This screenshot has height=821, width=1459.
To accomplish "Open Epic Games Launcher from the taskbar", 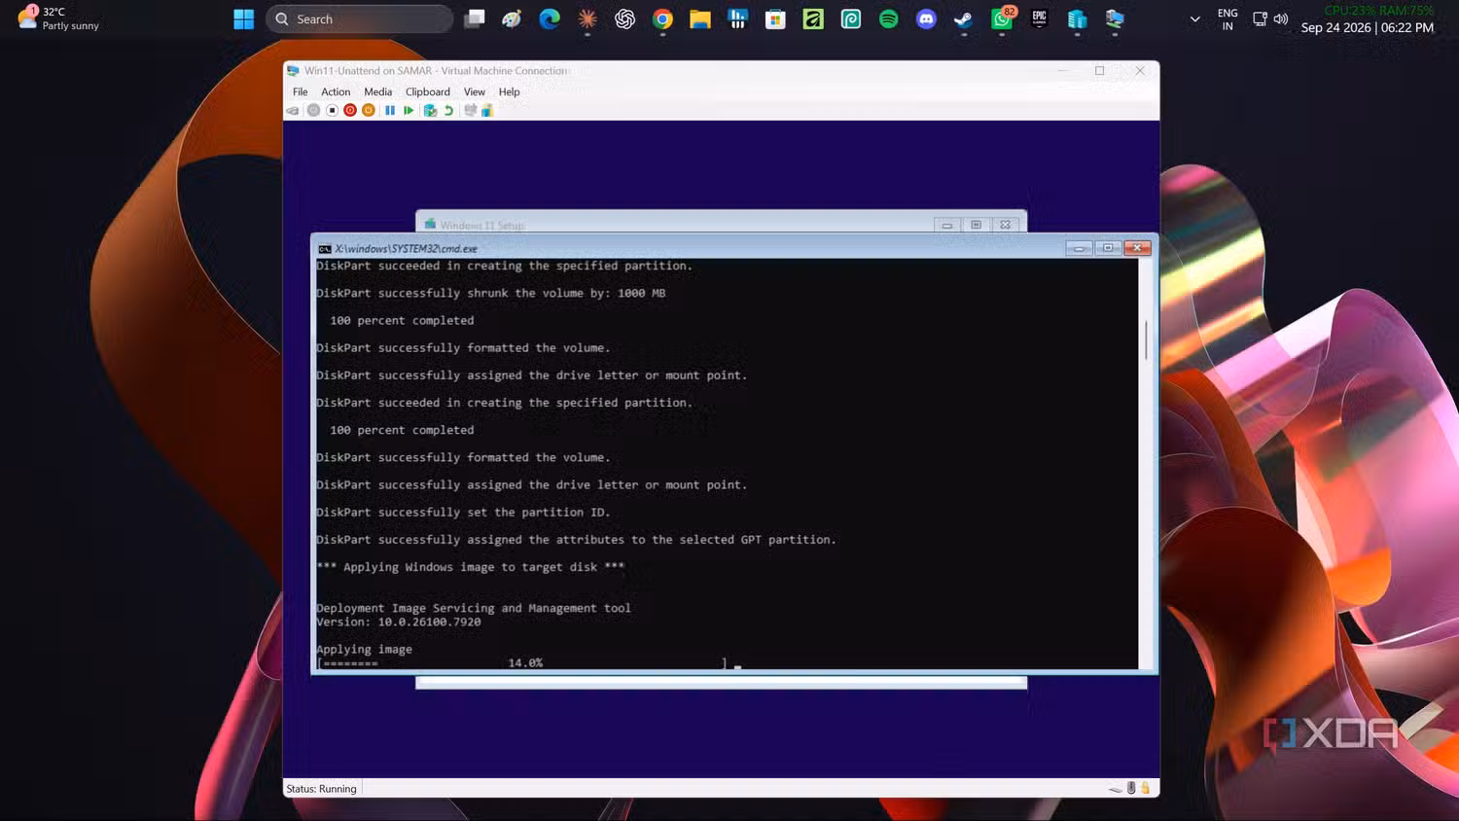I will pos(1040,19).
